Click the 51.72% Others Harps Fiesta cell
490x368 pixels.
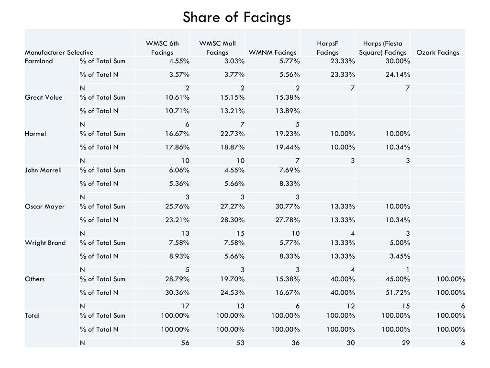click(x=398, y=293)
